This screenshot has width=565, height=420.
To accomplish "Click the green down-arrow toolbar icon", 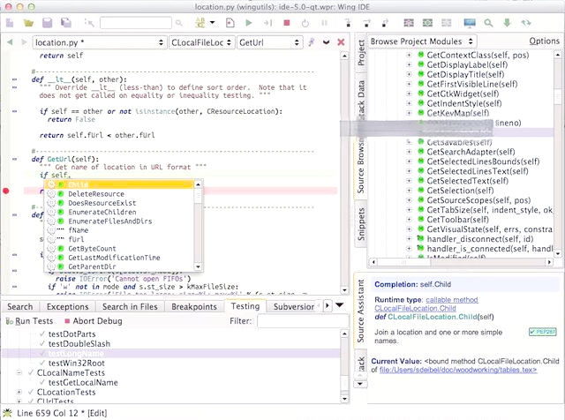I will (x=508, y=23).
